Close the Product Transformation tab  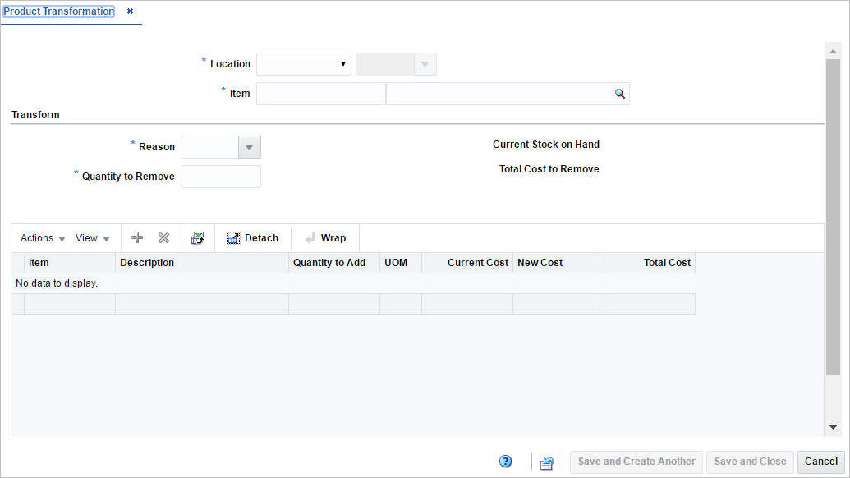[129, 11]
